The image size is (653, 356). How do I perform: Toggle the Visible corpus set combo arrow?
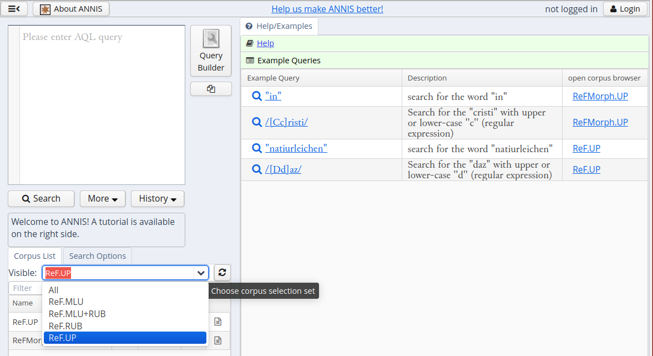coord(201,273)
